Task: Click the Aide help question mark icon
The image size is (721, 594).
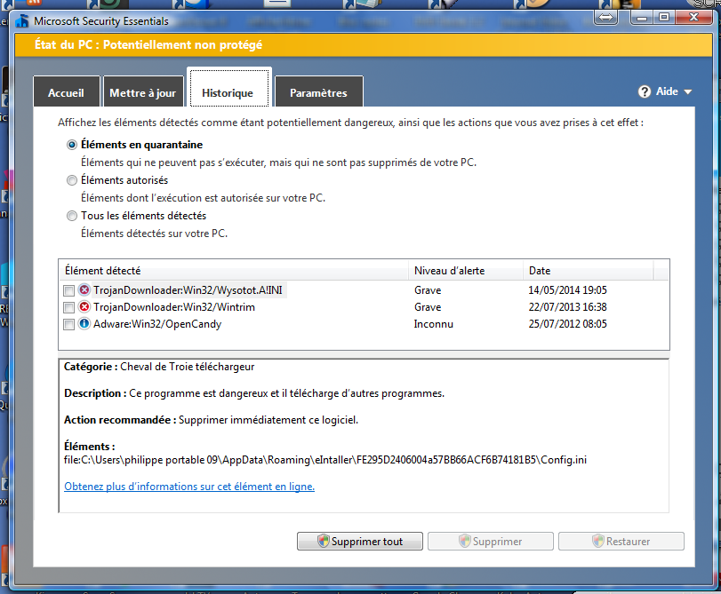Action: [645, 91]
